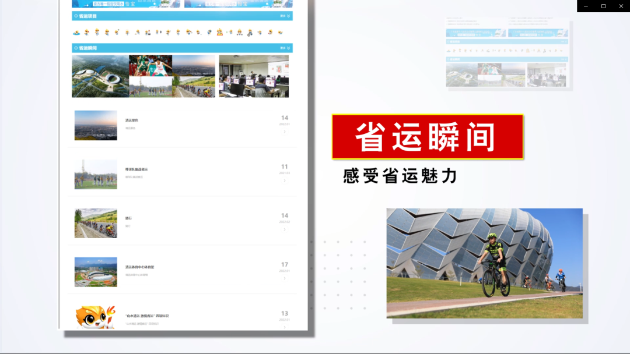Image resolution: width=630 pixels, height=354 pixels.
Task: Click the large cyclist photo by stadium
Action: click(484, 263)
